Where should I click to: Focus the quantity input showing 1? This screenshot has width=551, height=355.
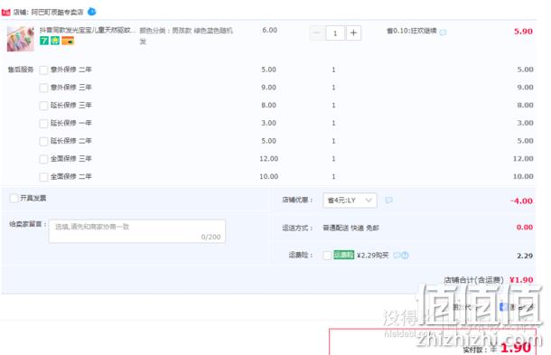[335, 33]
